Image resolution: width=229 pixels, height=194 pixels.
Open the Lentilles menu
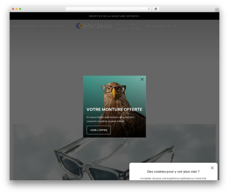pos(46,26)
